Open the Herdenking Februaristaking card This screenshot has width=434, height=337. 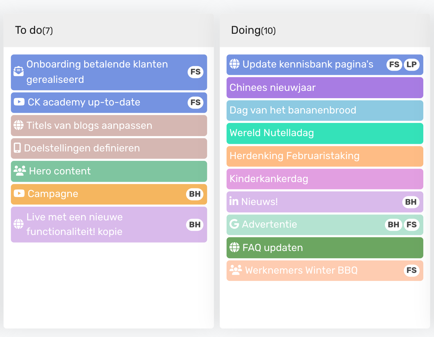tap(325, 156)
